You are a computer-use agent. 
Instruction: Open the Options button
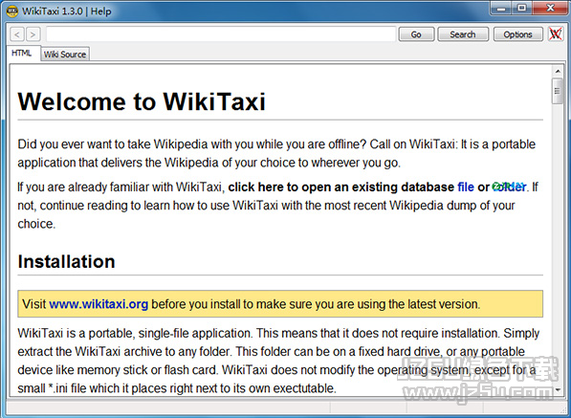[517, 34]
